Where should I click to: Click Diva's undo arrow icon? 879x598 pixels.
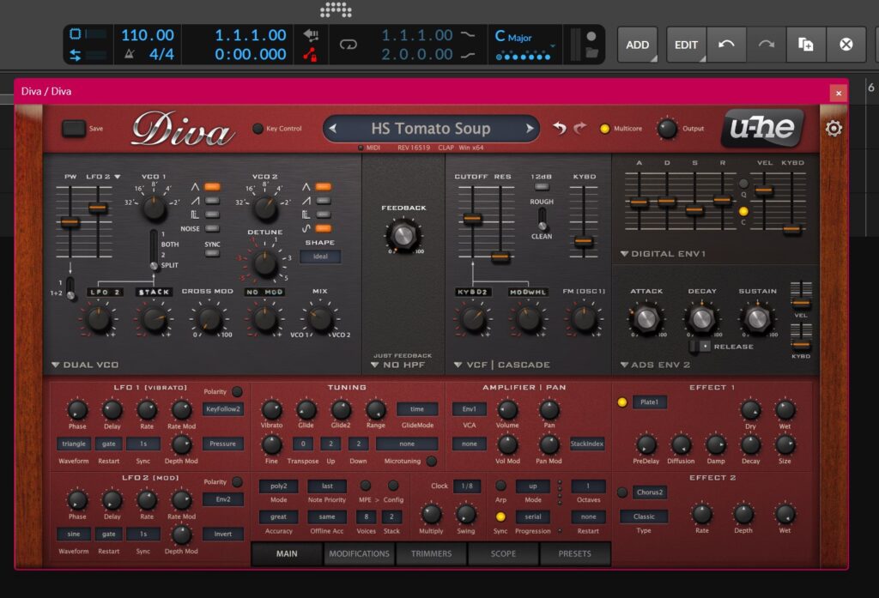[559, 128]
